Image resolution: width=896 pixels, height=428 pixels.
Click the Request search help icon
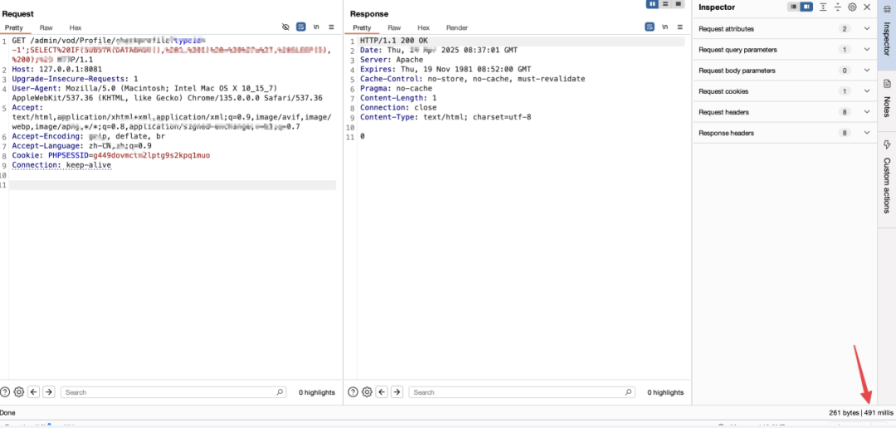[x=5, y=392]
